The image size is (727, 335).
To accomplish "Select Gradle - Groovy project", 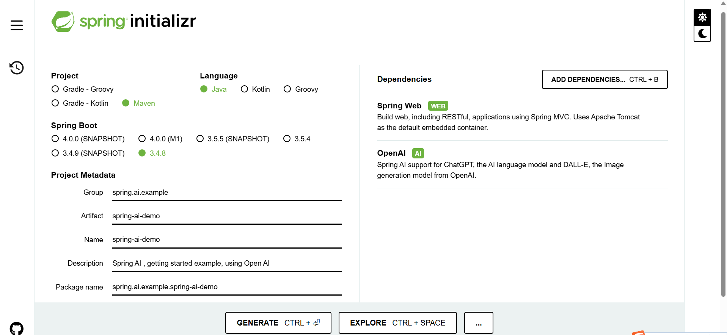I will click(82, 89).
